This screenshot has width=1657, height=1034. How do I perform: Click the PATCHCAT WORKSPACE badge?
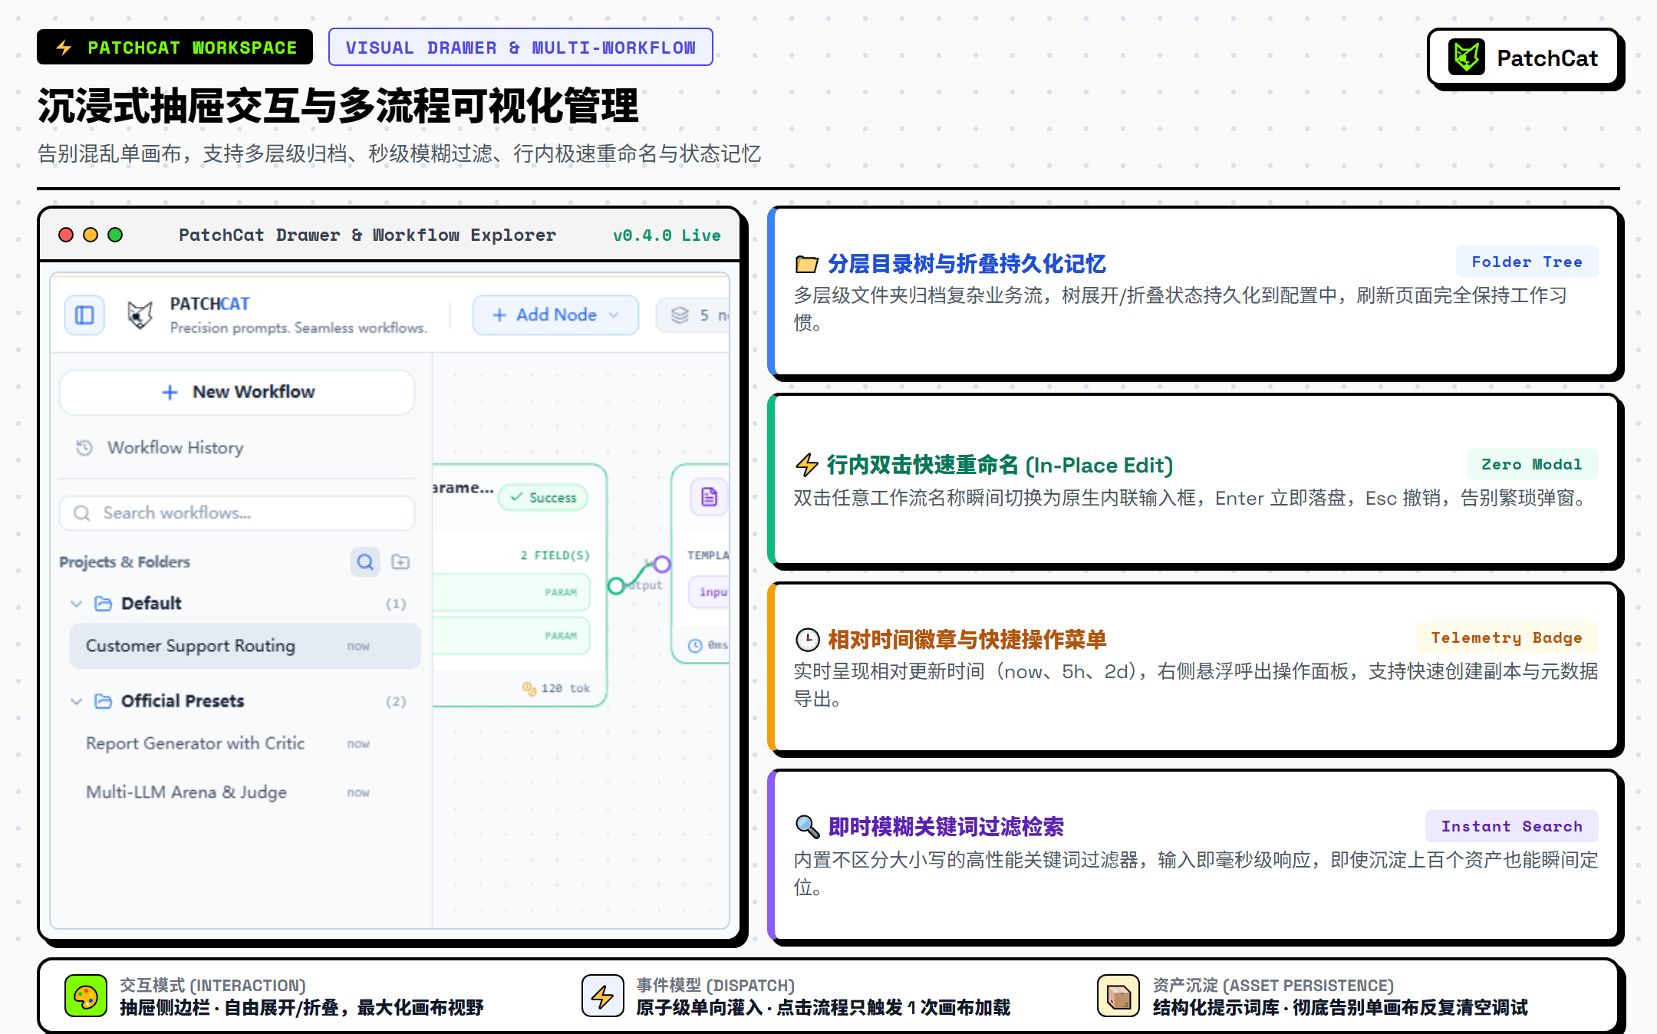[175, 48]
